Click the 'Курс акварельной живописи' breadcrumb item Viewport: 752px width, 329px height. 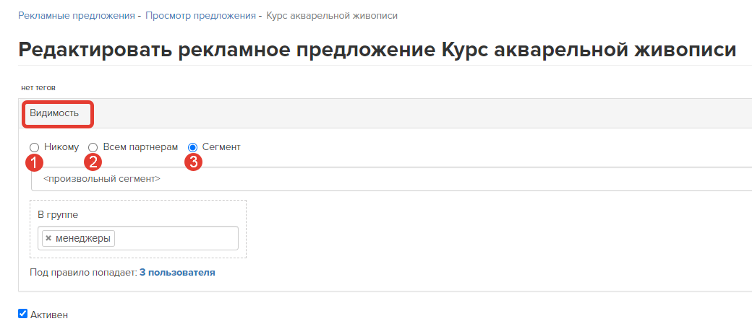point(332,16)
